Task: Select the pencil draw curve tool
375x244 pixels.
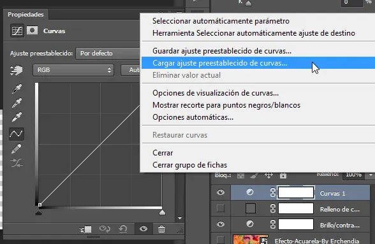Action: tap(17, 148)
